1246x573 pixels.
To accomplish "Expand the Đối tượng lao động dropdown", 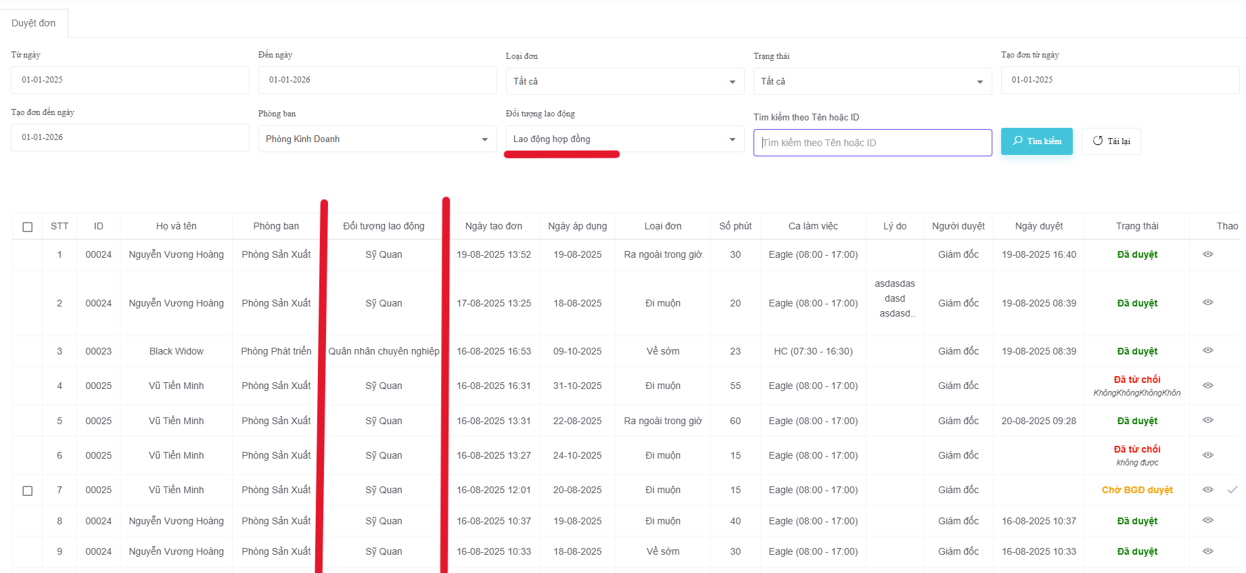I will (624, 139).
